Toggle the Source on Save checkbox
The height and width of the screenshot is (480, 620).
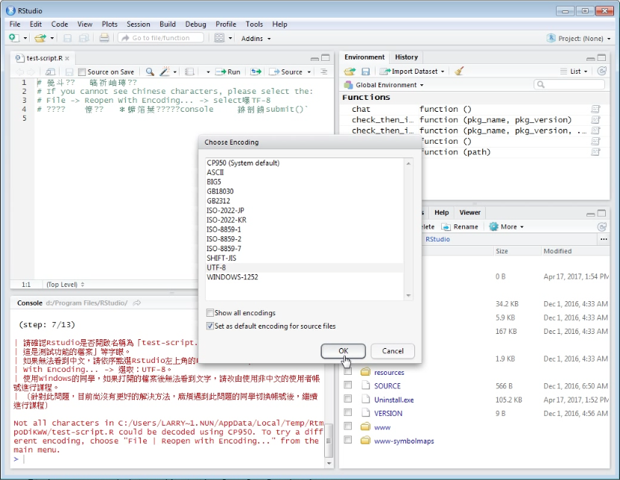tap(82, 72)
